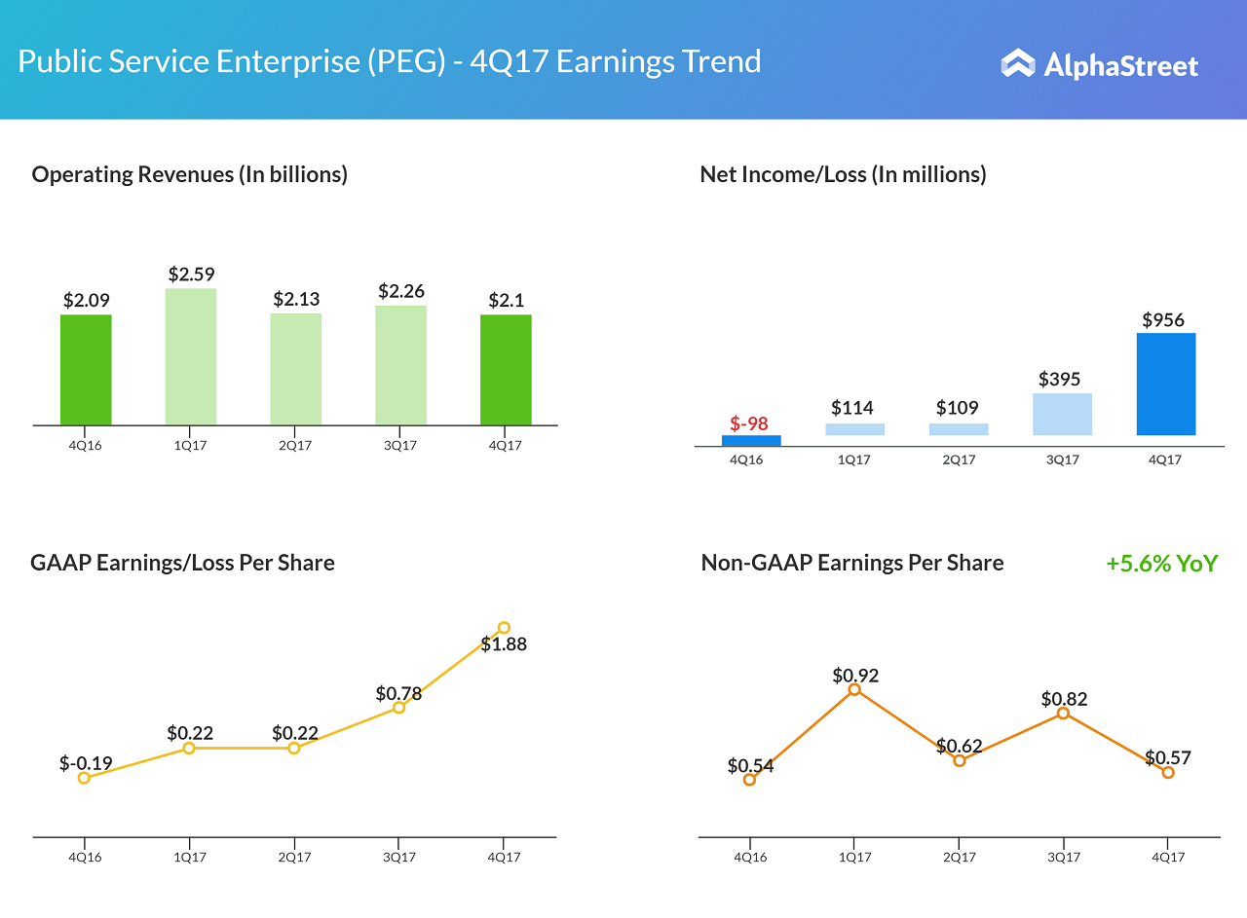Image resolution: width=1247 pixels, height=918 pixels.
Task: Select the GAAP EPS 4Q17 data point
Action: point(504,628)
